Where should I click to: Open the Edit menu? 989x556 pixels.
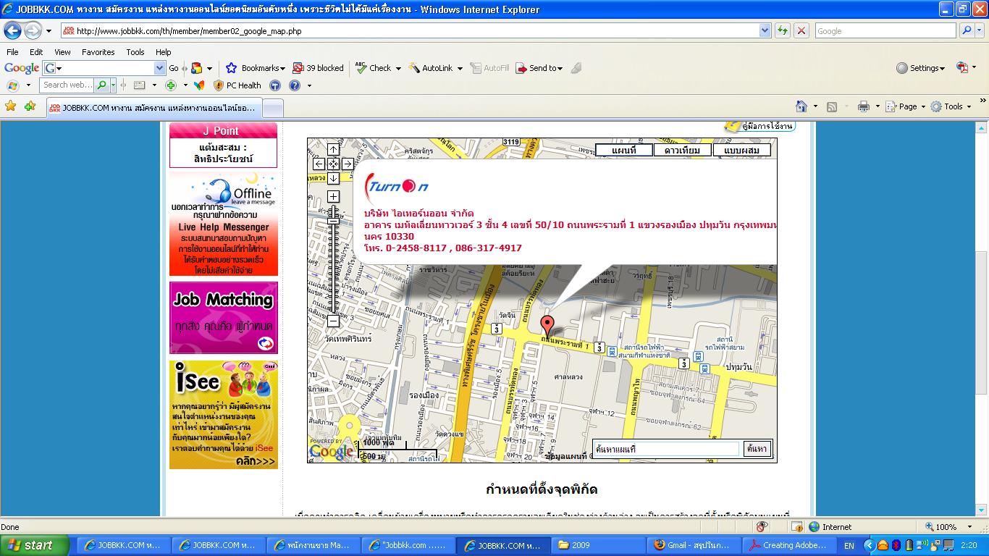click(36, 52)
